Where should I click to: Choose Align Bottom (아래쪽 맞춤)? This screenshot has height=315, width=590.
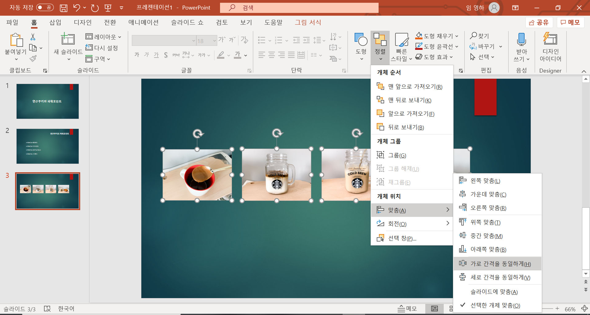[497, 249]
